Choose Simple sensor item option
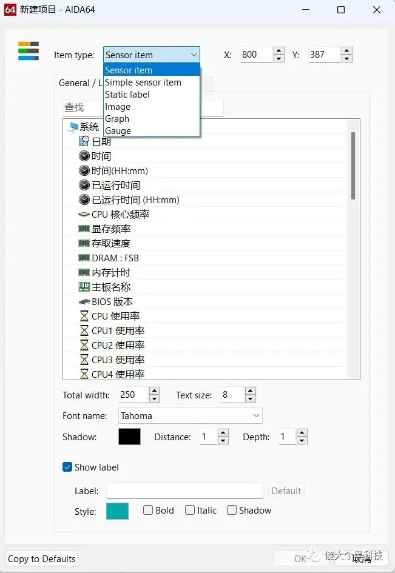The image size is (395, 573). 152,82
